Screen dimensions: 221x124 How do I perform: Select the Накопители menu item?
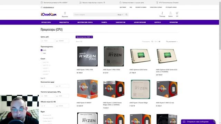pos(121,22)
